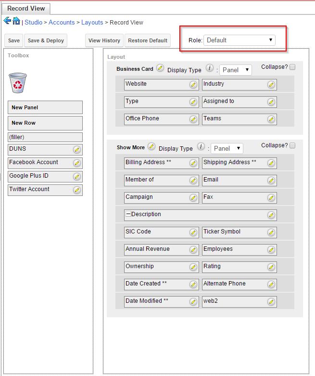315x376 pixels.
Task: Click the View History button
Action: pyautogui.click(x=104, y=40)
